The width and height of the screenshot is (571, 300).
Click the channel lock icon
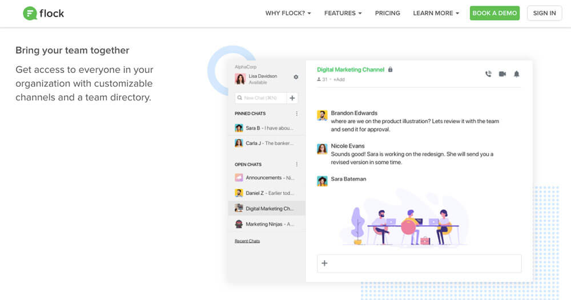pos(391,70)
